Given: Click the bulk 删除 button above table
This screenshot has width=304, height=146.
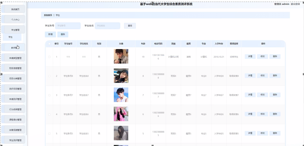Looking at the screenshot, I should tap(63, 34).
